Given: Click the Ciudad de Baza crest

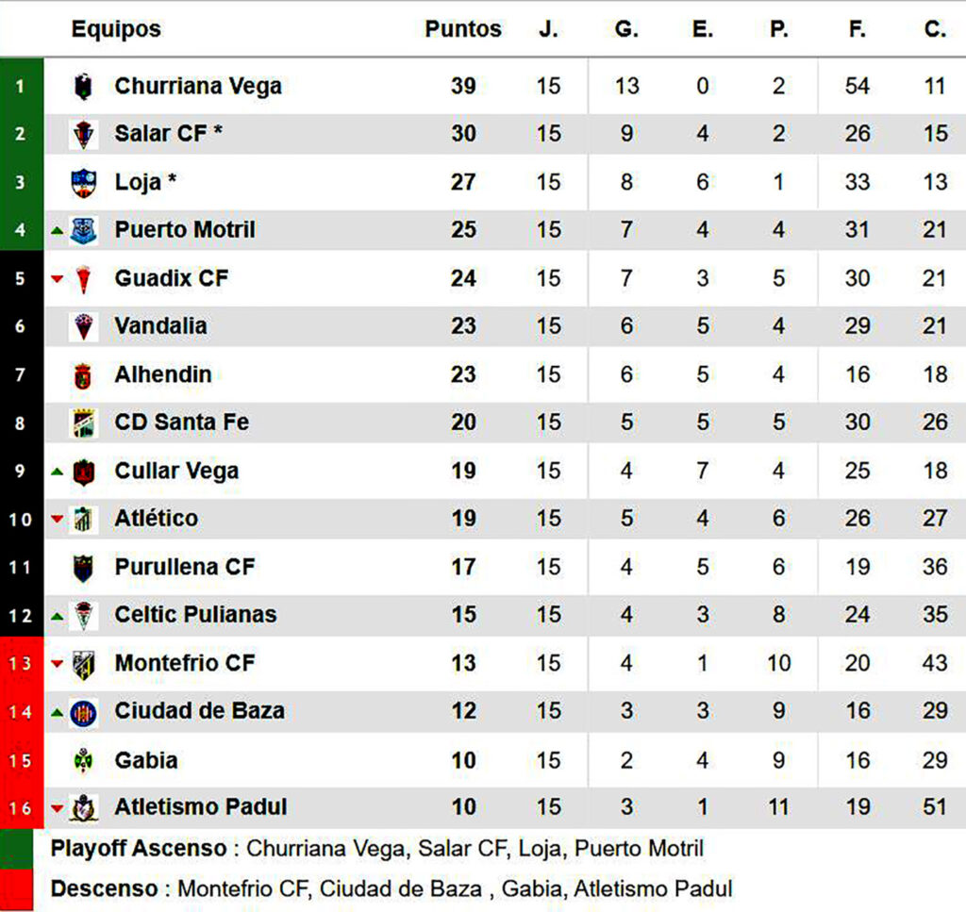Looking at the screenshot, I should (84, 712).
